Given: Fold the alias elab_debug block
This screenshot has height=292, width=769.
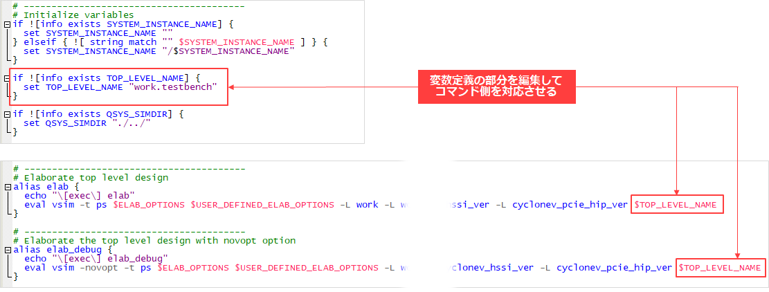Looking at the screenshot, I should pos(7,249).
